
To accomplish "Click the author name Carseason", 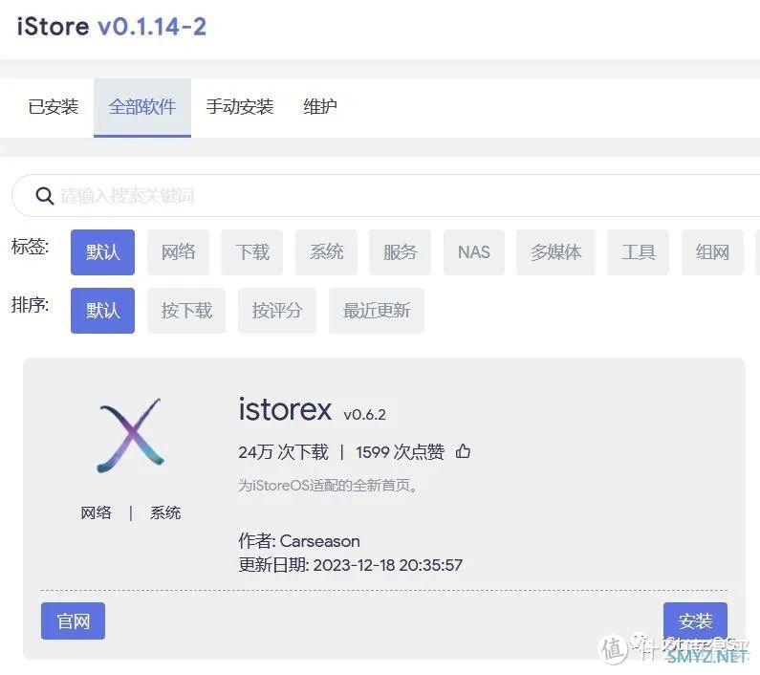I will (x=320, y=541).
